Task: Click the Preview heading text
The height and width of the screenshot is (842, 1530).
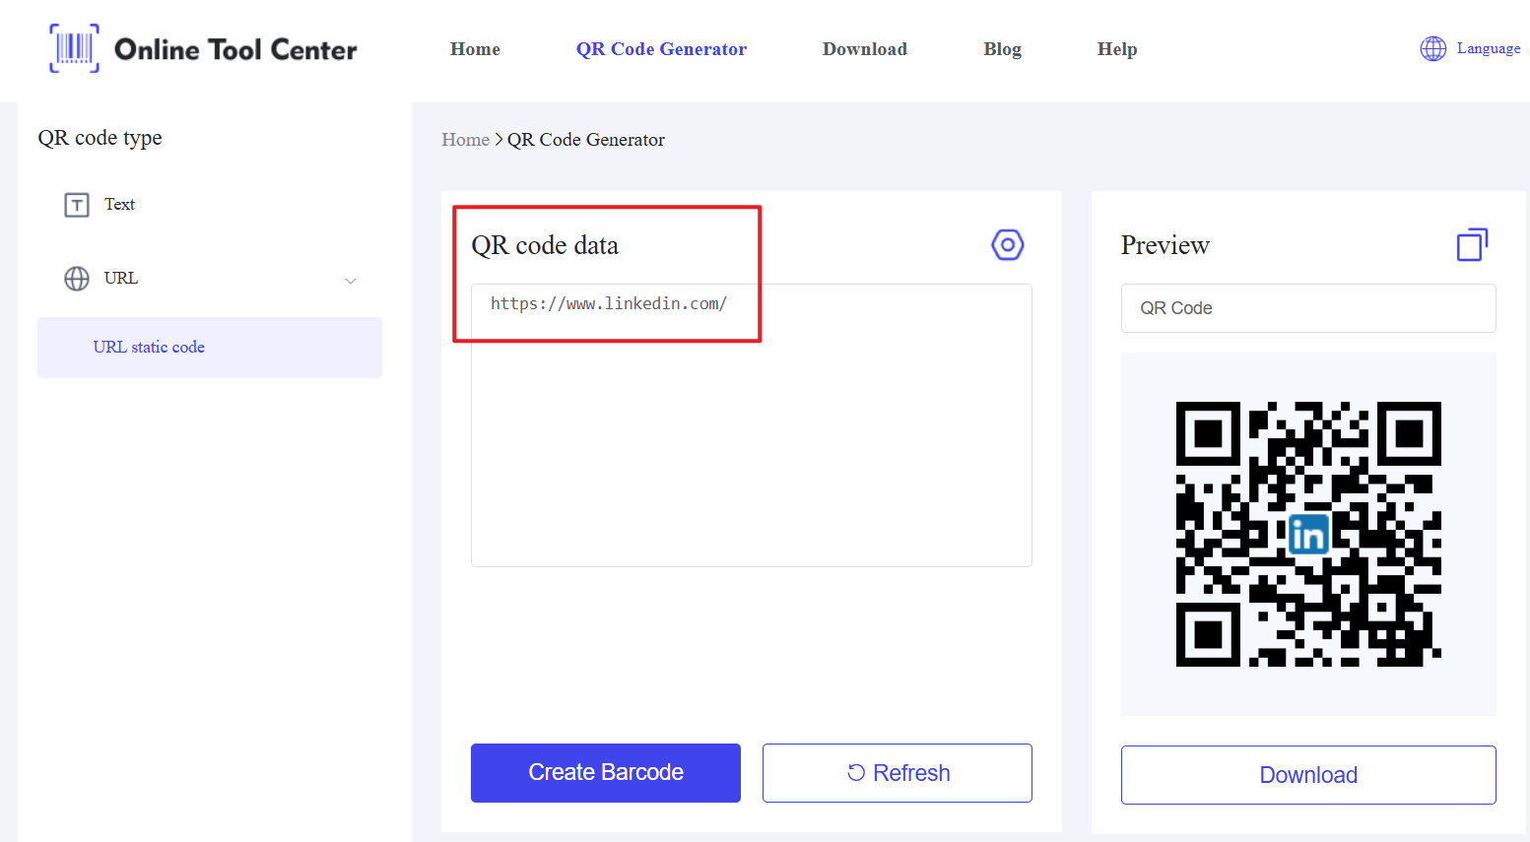Action: click(1164, 245)
